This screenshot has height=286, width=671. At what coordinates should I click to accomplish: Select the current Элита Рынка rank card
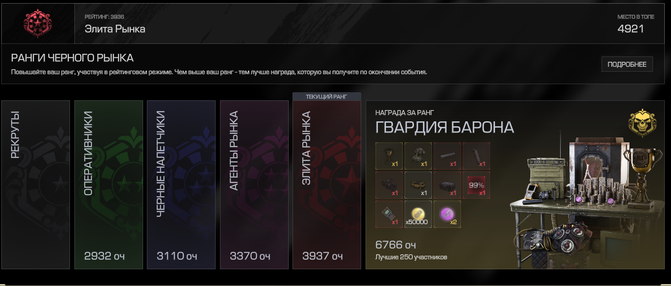[x=327, y=184]
